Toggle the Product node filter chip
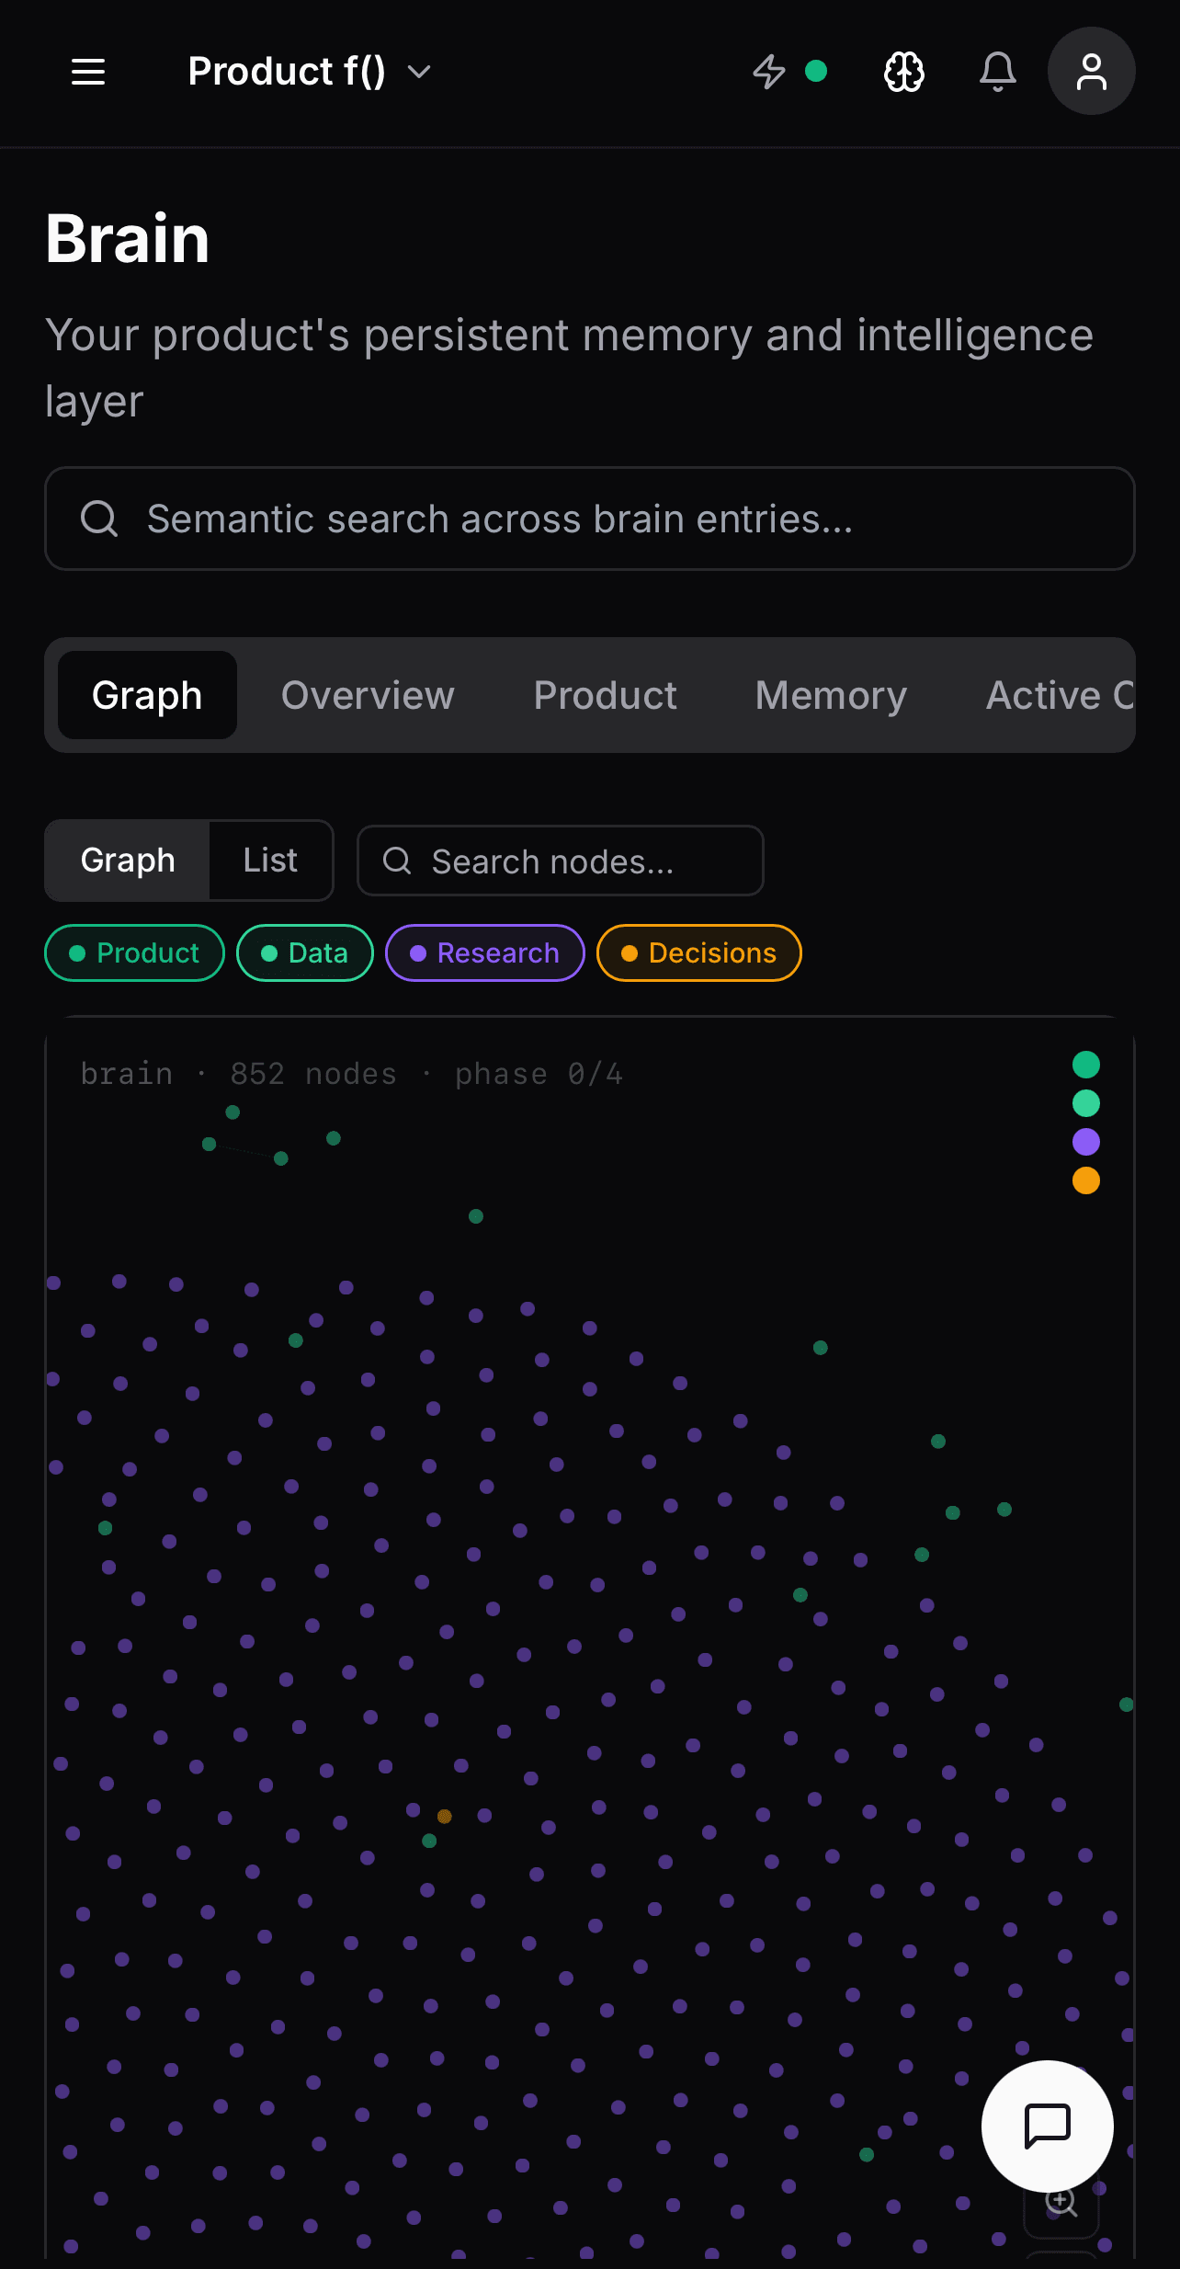Viewport: 1180px width, 2269px height. (x=134, y=953)
